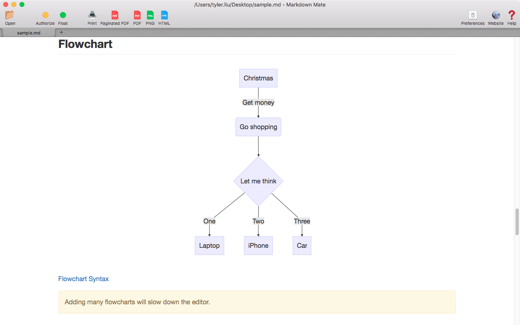Click the Let me think diamond node
This screenshot has width=520, height=325.
(x=258, y=181)
